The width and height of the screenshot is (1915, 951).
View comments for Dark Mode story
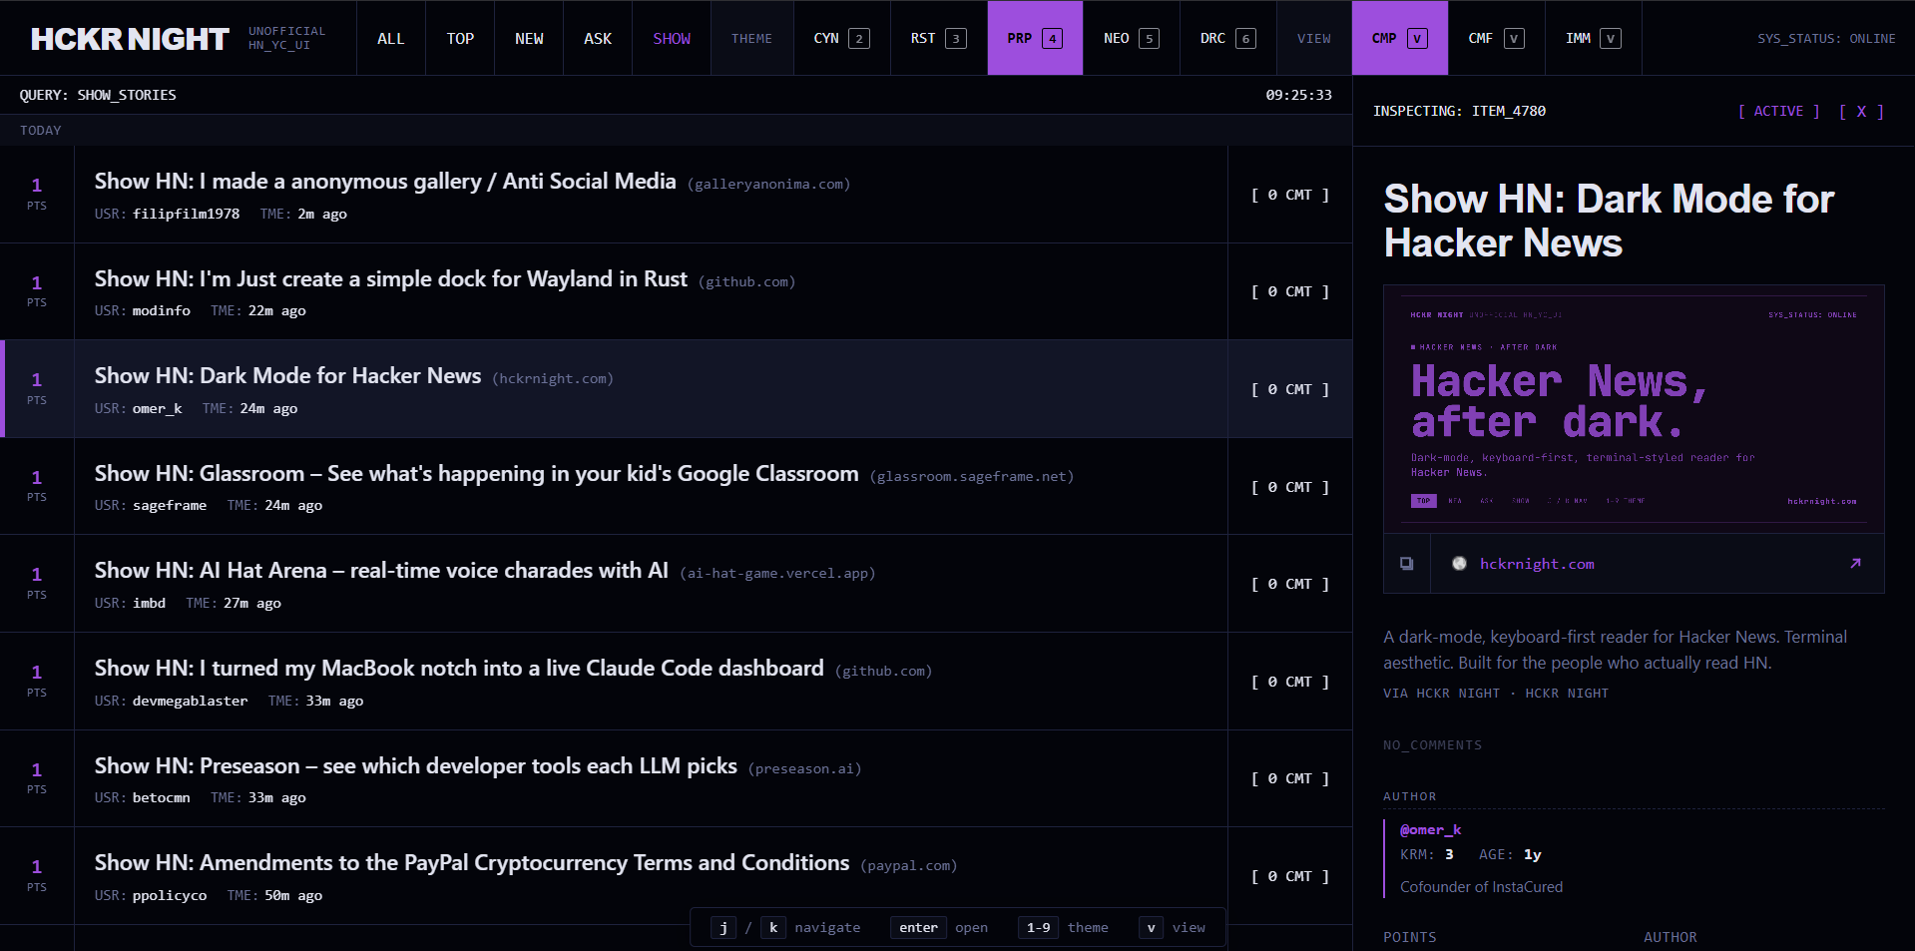coord(1290,389)
